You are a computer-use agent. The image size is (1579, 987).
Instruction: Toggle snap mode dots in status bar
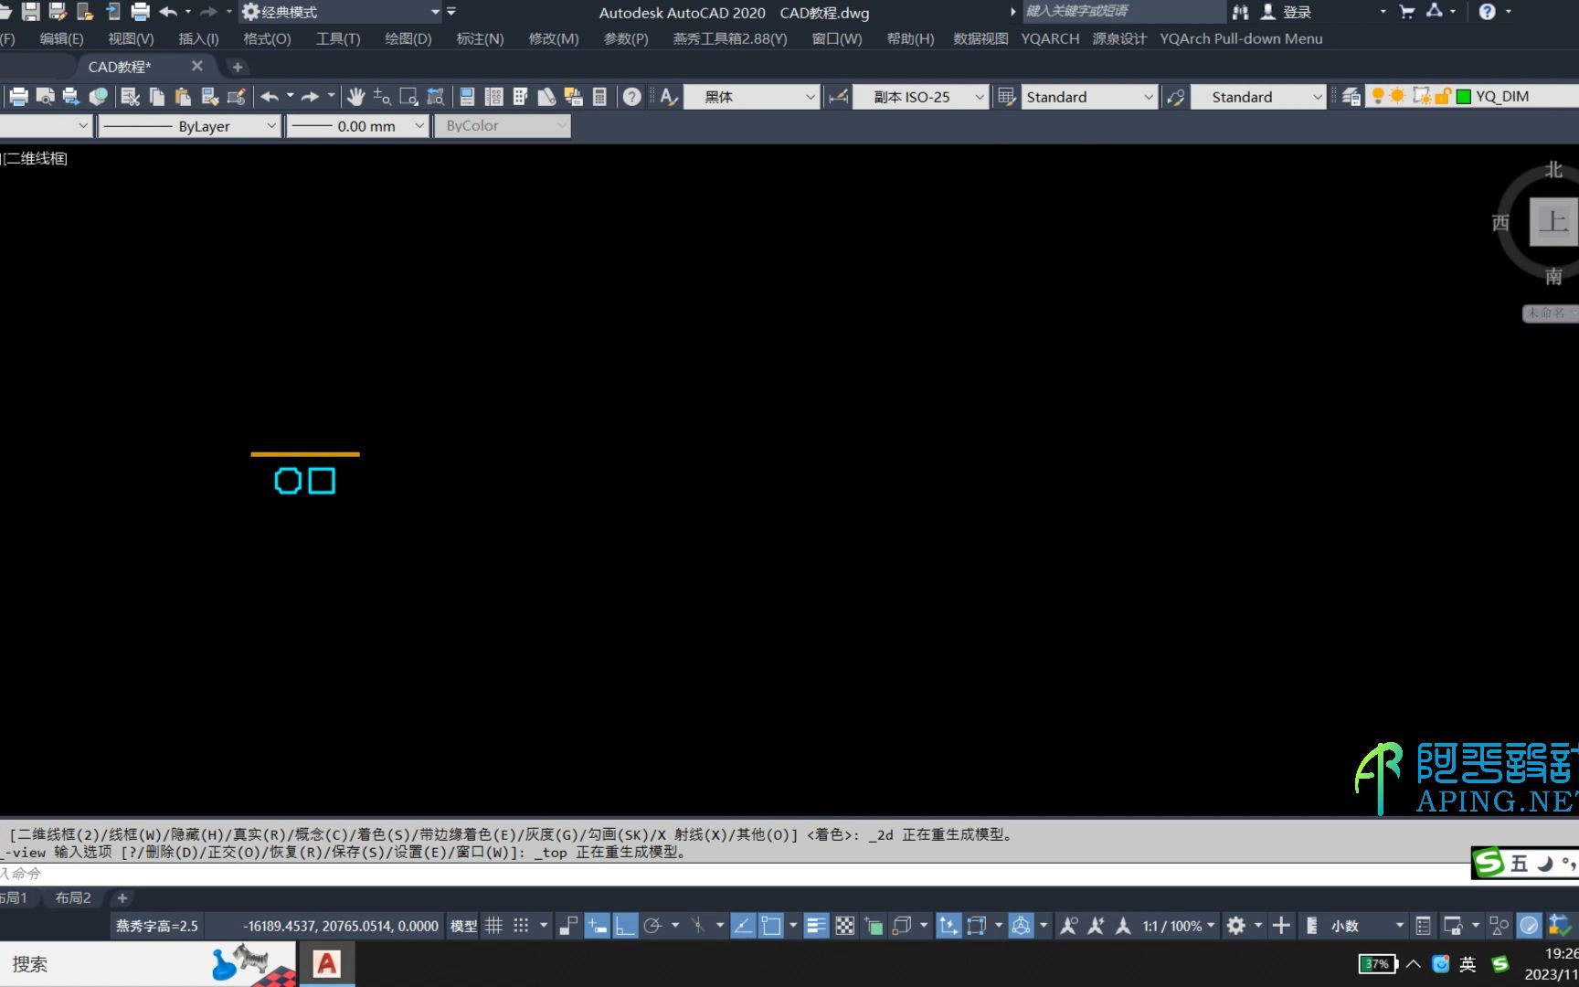pos(521,926)
